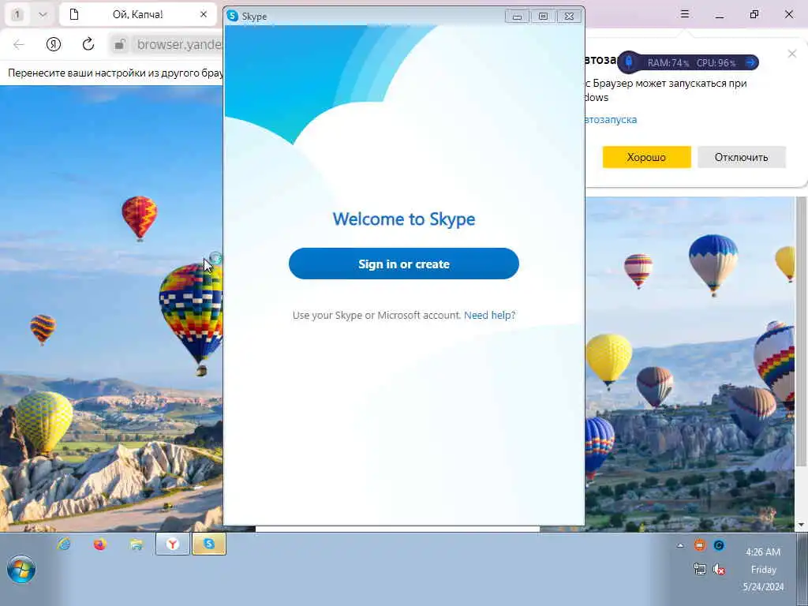Click the orange tray icon

click(x=700, y=545)
